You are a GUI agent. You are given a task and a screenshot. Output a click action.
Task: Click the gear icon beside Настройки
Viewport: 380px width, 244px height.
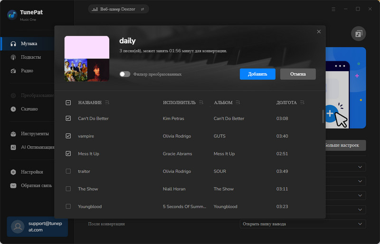click(x=13, y=172)
